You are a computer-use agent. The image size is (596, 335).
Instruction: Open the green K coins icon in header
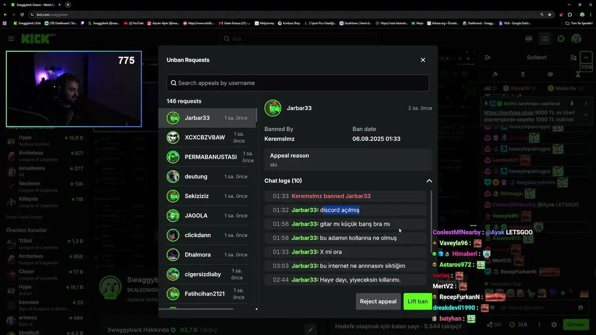[x=561, y=39]
